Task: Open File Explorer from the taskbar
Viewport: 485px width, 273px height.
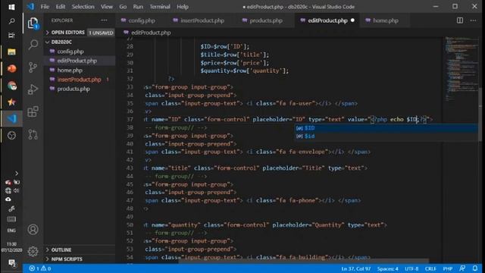Action: point(11,52)
